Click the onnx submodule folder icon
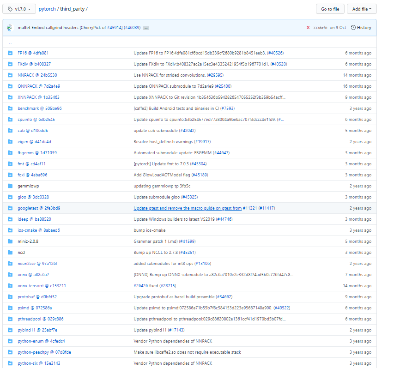The height and width of the screenshot is (368, 394). 10,275
